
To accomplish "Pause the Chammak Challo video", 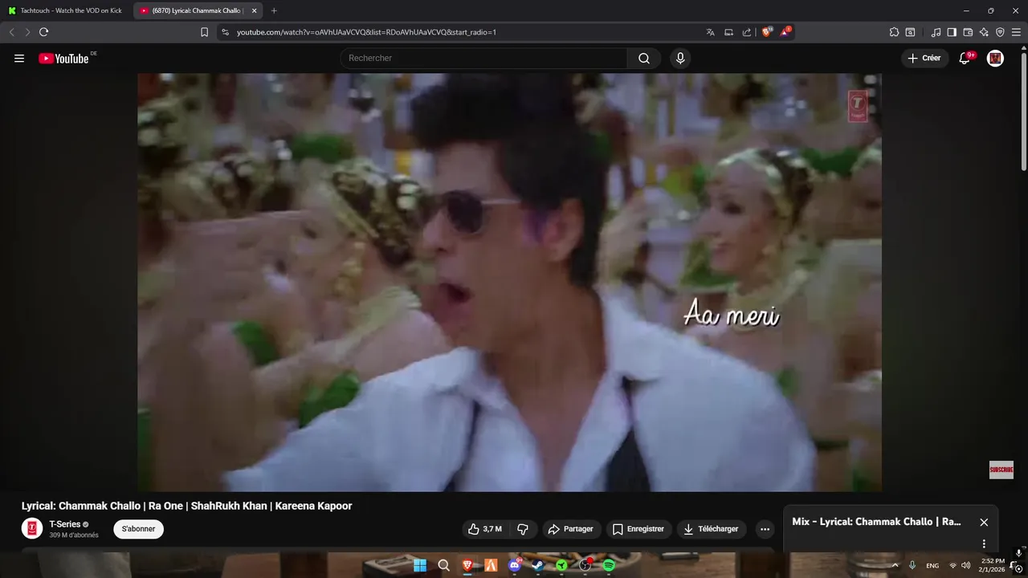I will coord(509,282).
